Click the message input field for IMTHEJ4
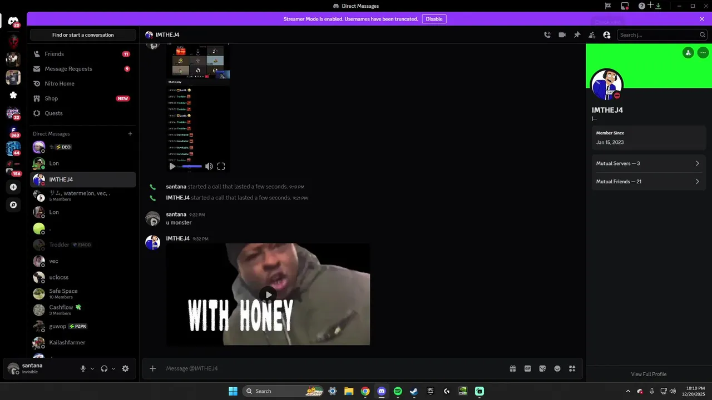712x400 pixels. point(334,368)
